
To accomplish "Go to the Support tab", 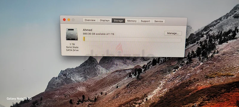I will click(x=145, y=21).
